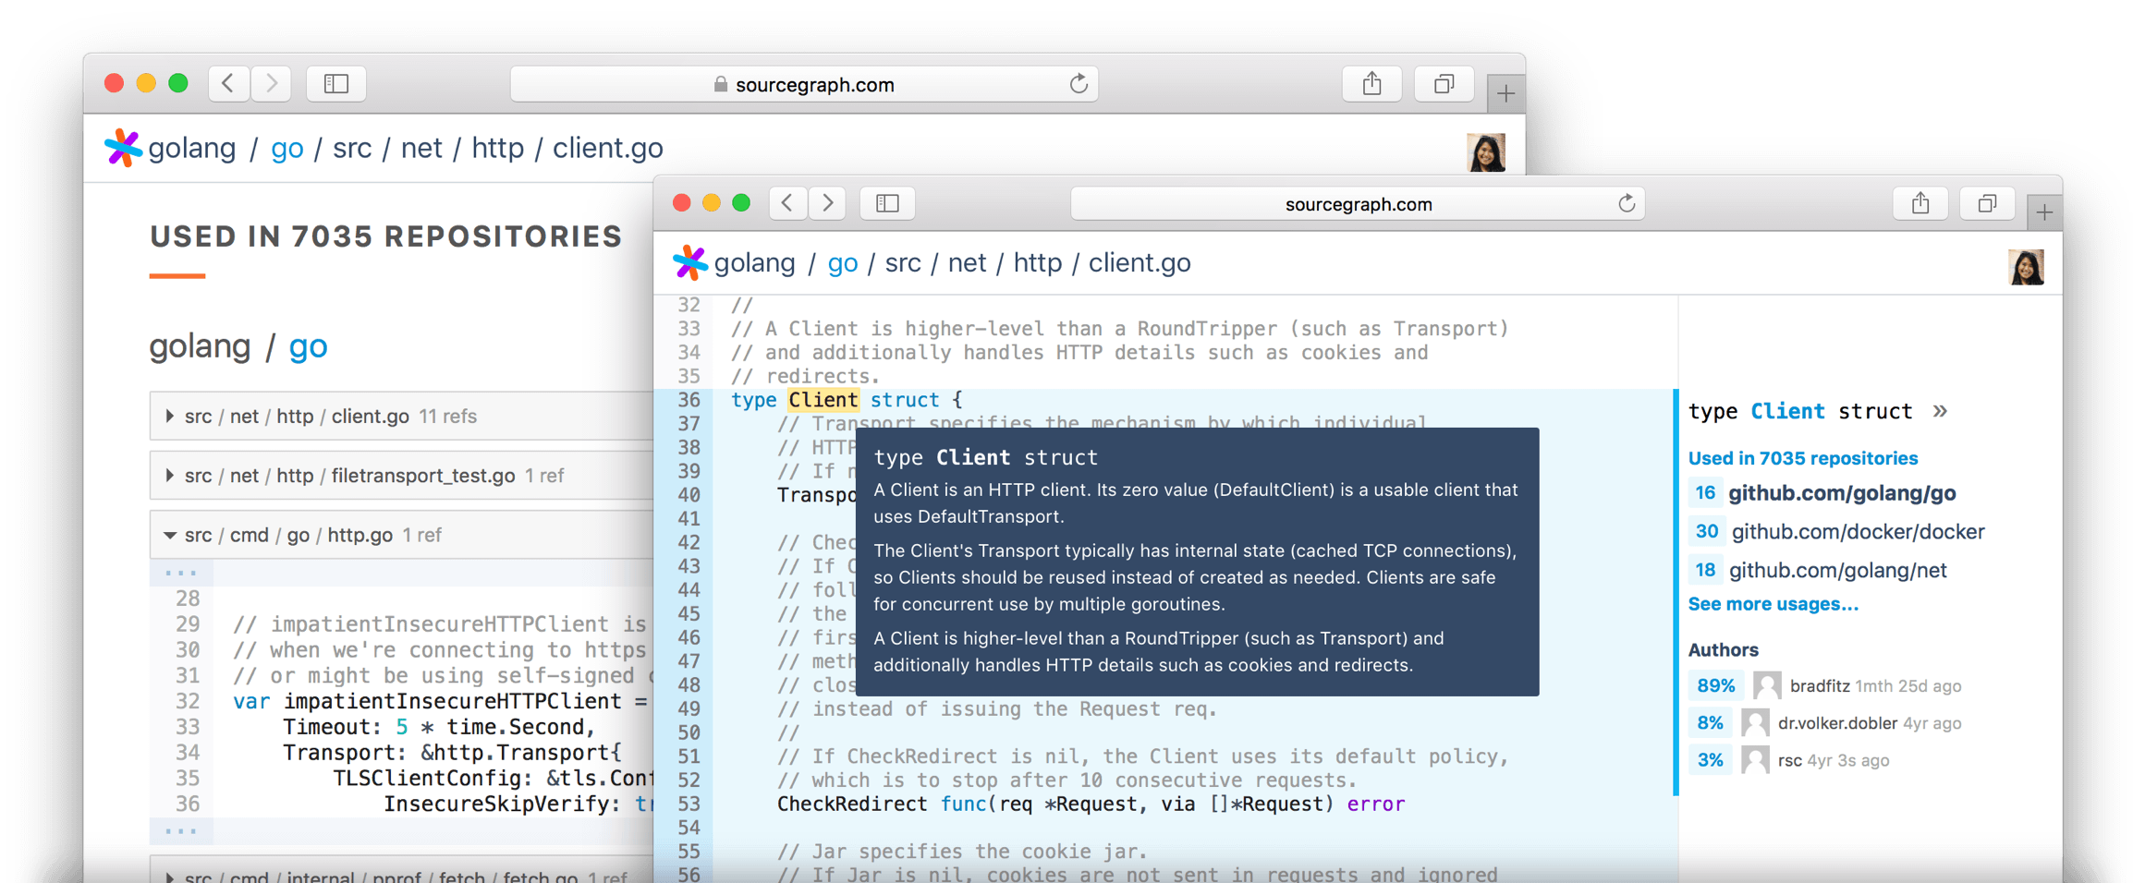Expand hidden lines above line 28
Screen dimensions: 2133x883
tap(181, 573)
